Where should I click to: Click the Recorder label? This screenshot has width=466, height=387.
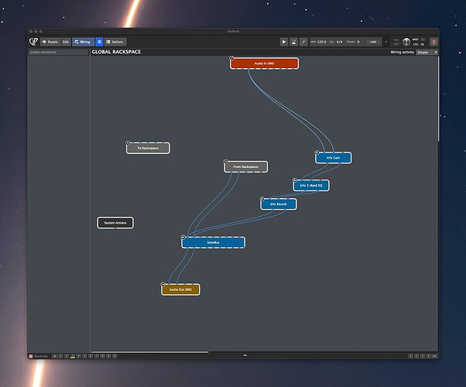click(x=41, y=356)
